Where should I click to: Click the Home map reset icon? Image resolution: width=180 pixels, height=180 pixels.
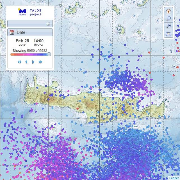click(168, 11)
